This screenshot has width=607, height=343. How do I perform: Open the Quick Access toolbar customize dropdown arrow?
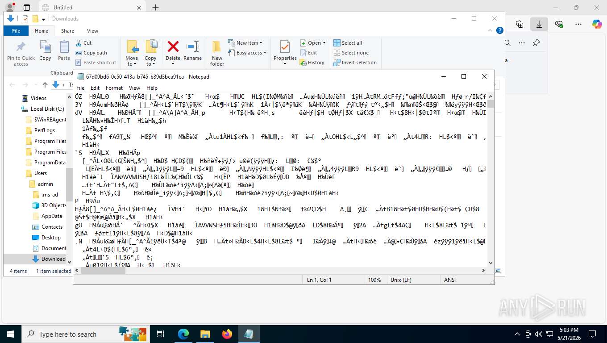click(x=44, y=19)
